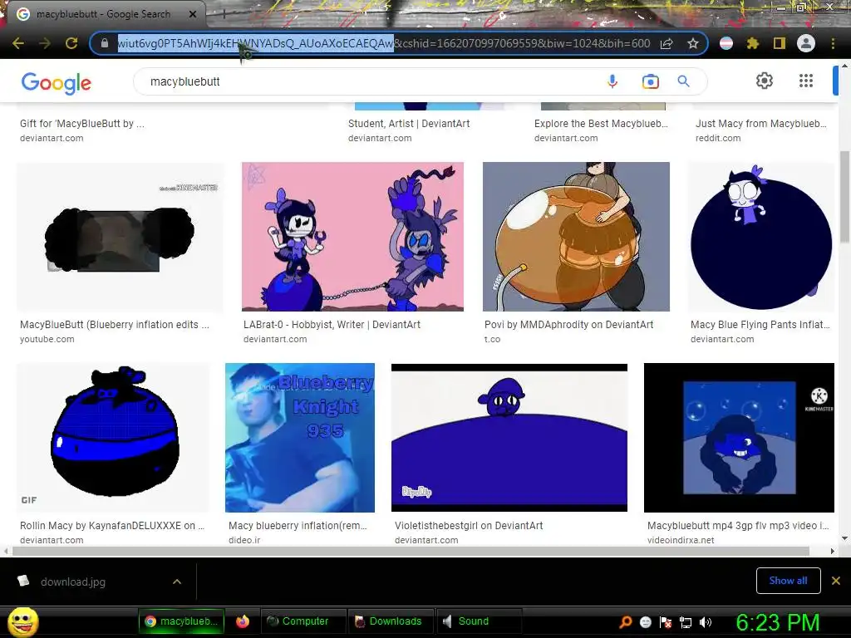Click "MacyBlueButt (Blueberry inflation edits" title
851x638 pixels.
114,325
